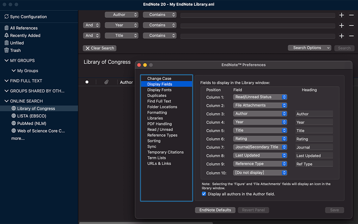Select Folder Locations in preferences list
This screenshot has height=224, width=358.
click(x=166, y=107)
